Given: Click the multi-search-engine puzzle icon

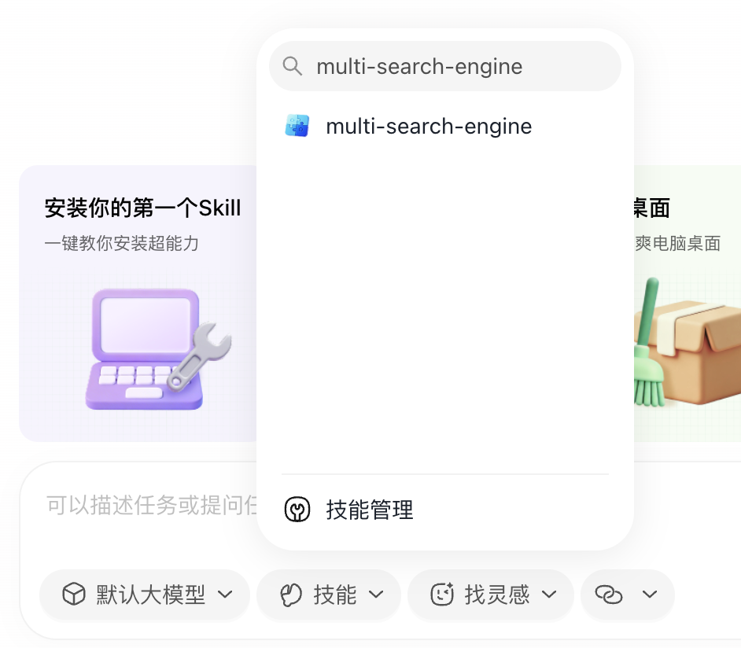Looking at the screenshot, I should 297,126.
